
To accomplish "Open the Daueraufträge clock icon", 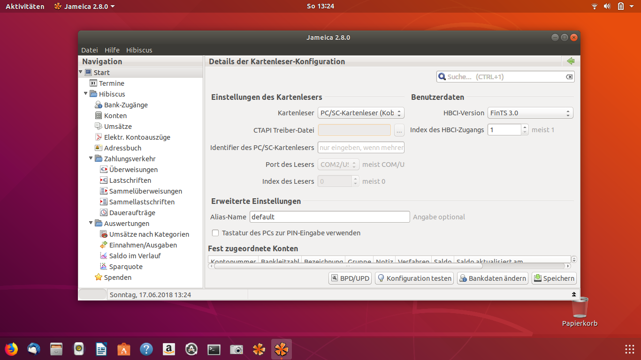I will (104, 213).
